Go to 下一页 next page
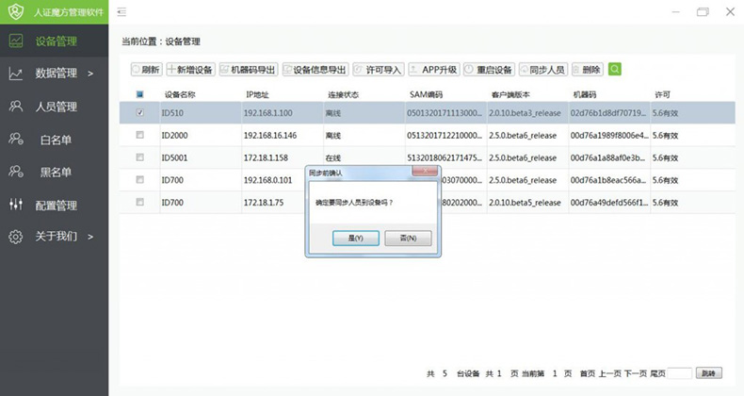 (636, 374)
